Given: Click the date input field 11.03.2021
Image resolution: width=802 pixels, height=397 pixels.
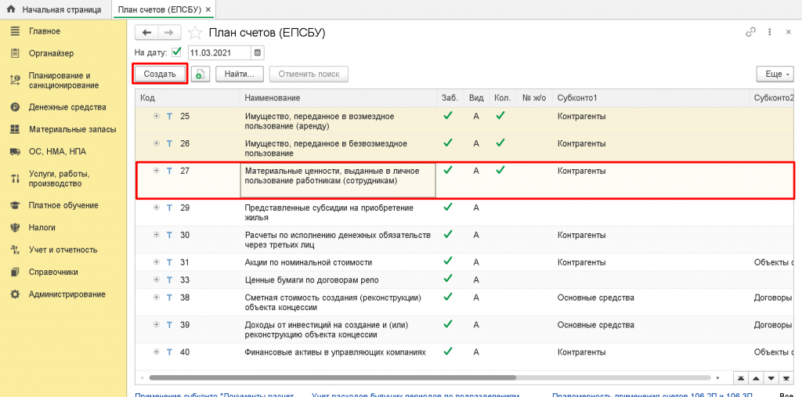Looking at the screenshot, I should pyautogui.click(x=219, y=52).
